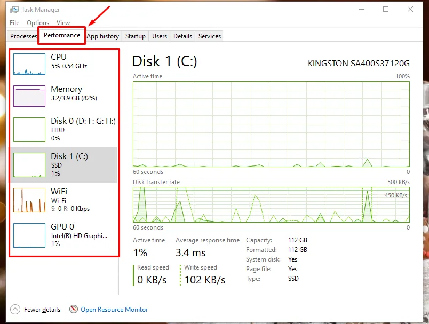Image resolution: width=429 pixels, height=324 pixels.
Task: Open the Options menu
Action: (x=38, y=23)
